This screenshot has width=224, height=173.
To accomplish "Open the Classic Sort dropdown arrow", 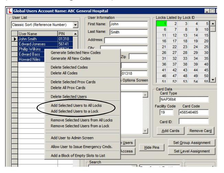I will coord(75,25).
